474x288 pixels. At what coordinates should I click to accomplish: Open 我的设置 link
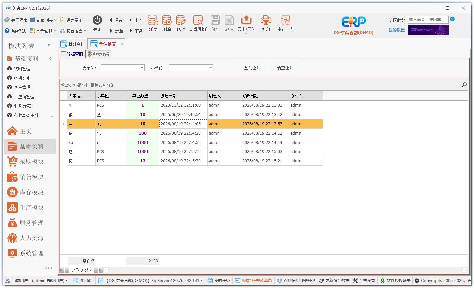[x=397, y=30]
